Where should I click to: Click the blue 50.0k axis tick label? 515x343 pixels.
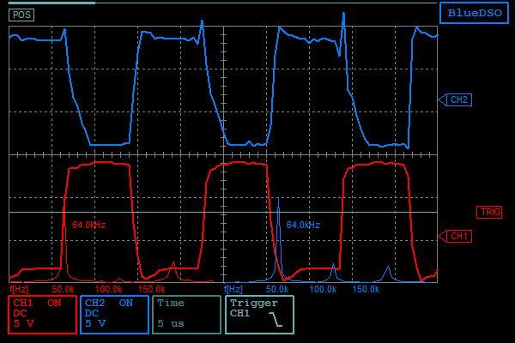(277, 289)
